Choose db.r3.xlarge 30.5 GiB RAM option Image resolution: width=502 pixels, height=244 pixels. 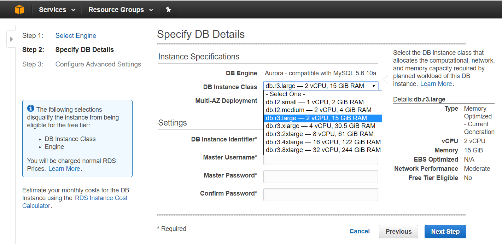[323, 126]
